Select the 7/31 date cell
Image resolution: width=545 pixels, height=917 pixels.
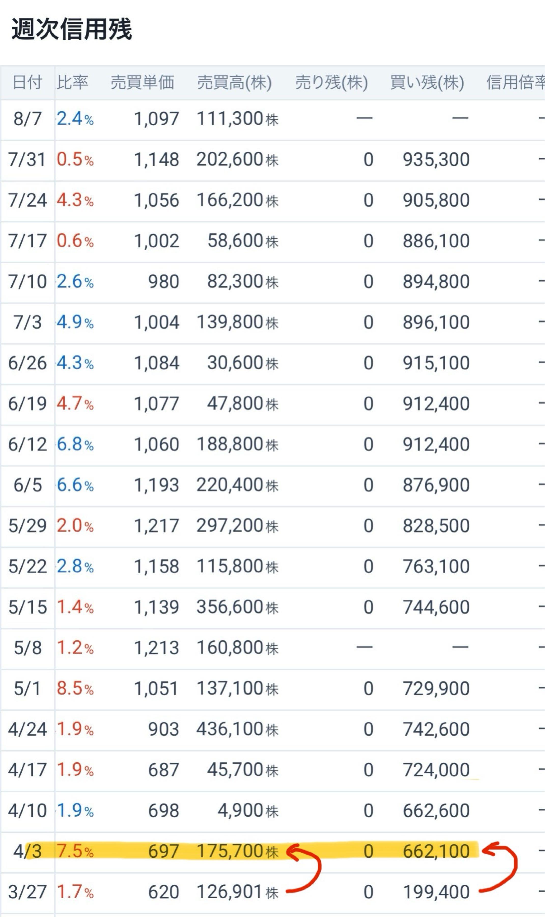click(x=27, y=160)
